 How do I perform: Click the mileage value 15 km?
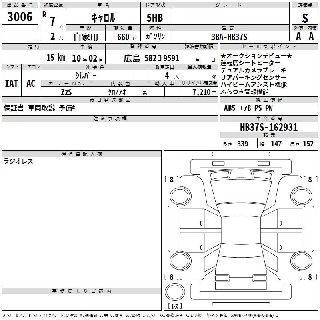coord(56,57)
